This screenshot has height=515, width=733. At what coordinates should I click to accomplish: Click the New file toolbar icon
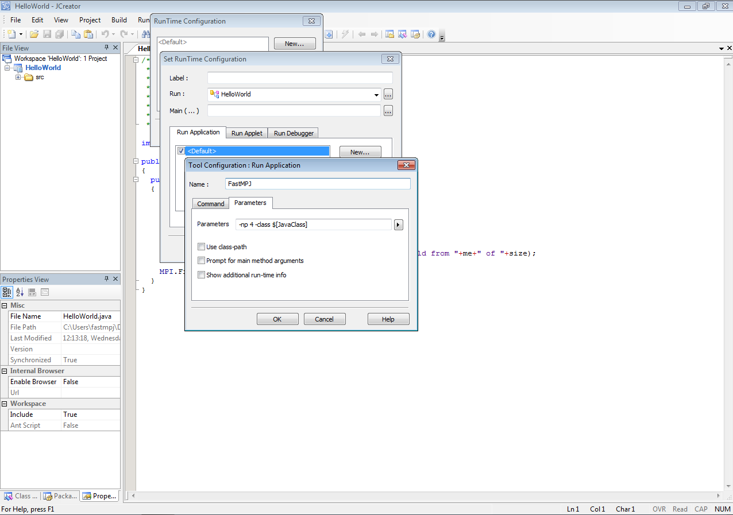point(11,34)
